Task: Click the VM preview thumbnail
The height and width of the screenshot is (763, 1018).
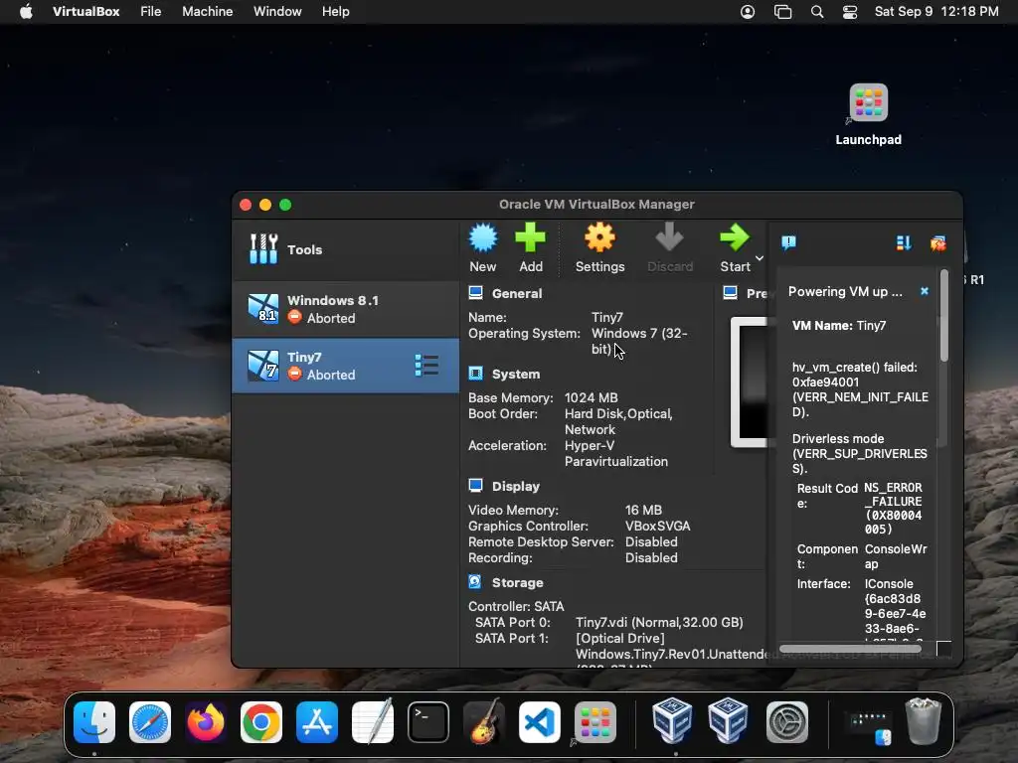Action: point(752,382)
